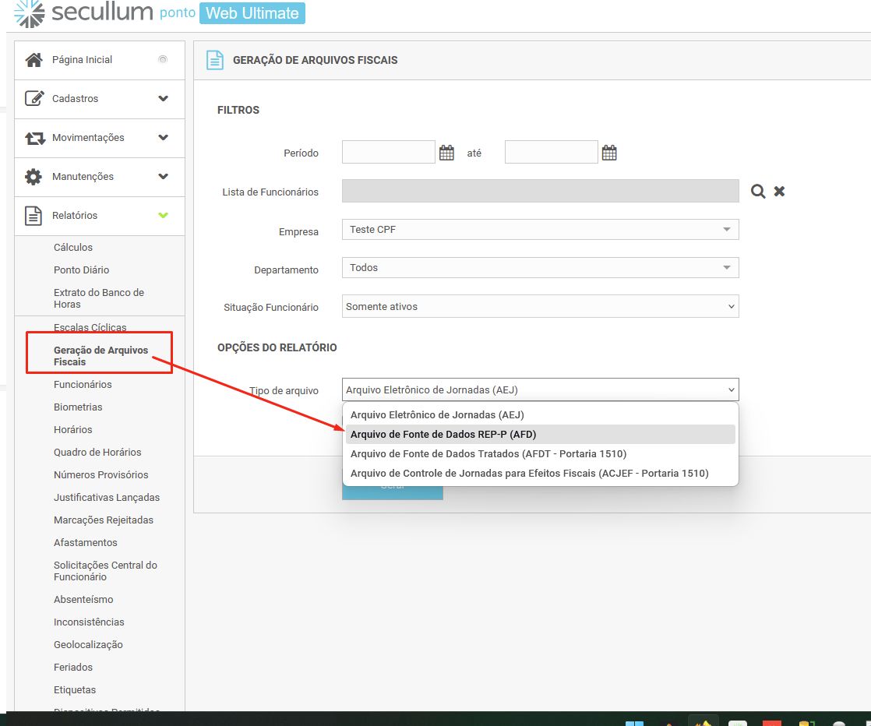The image size is (871, 726).
Task: Click the Relatórios document icon
Action: pyautogui.click(x=33, y=216)
